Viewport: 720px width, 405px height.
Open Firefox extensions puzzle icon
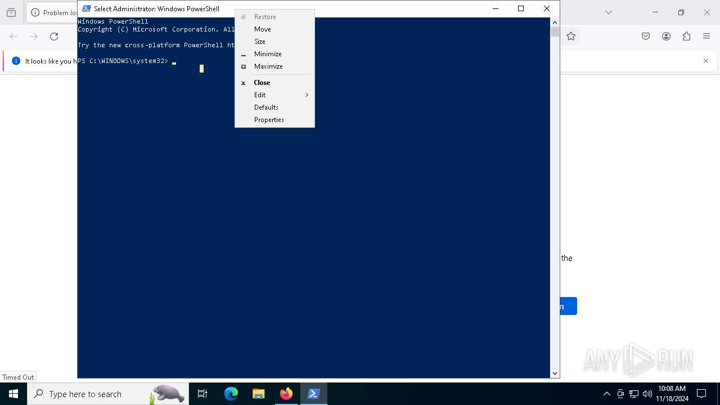pos(686,37)
